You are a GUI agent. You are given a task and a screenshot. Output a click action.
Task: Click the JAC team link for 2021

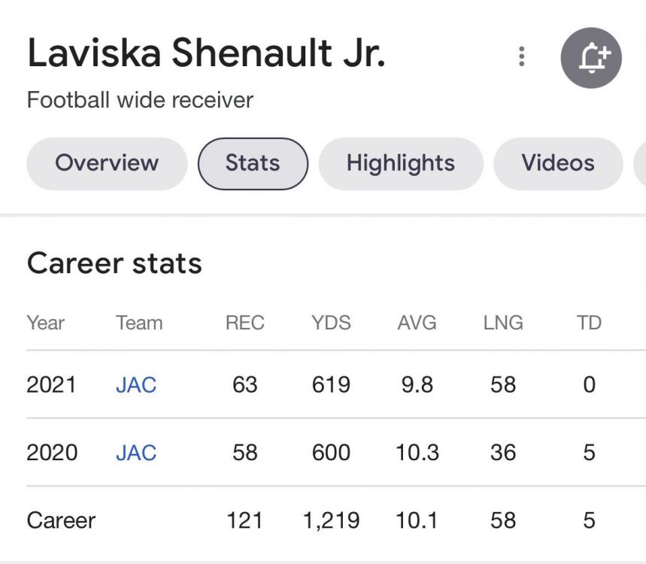pos(136,385)
